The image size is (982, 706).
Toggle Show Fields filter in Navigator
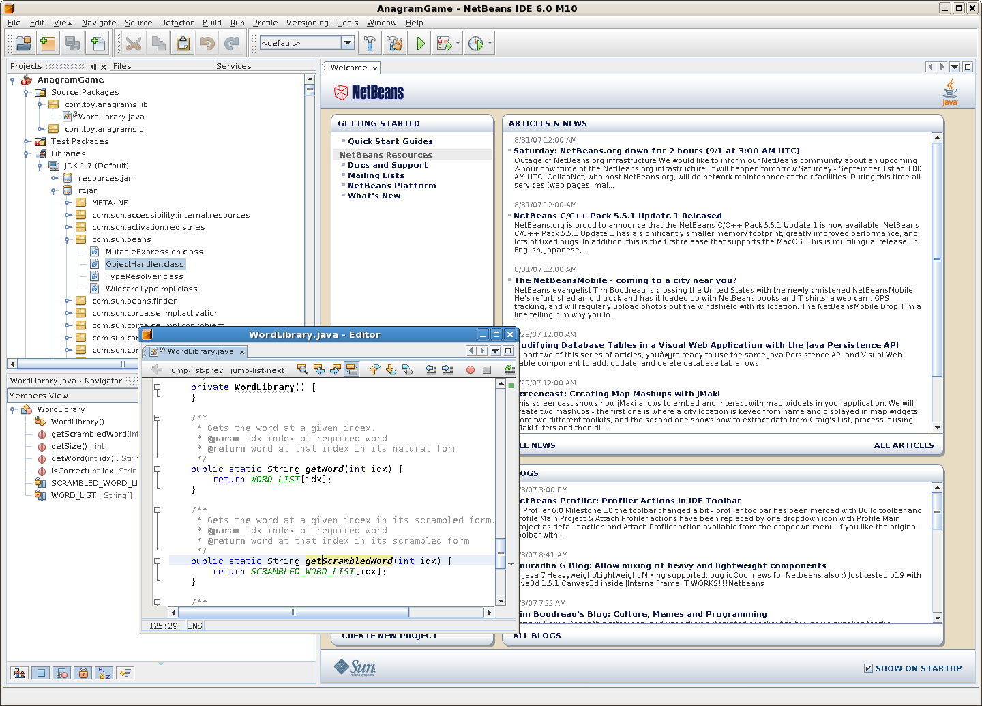coord(41,673)
